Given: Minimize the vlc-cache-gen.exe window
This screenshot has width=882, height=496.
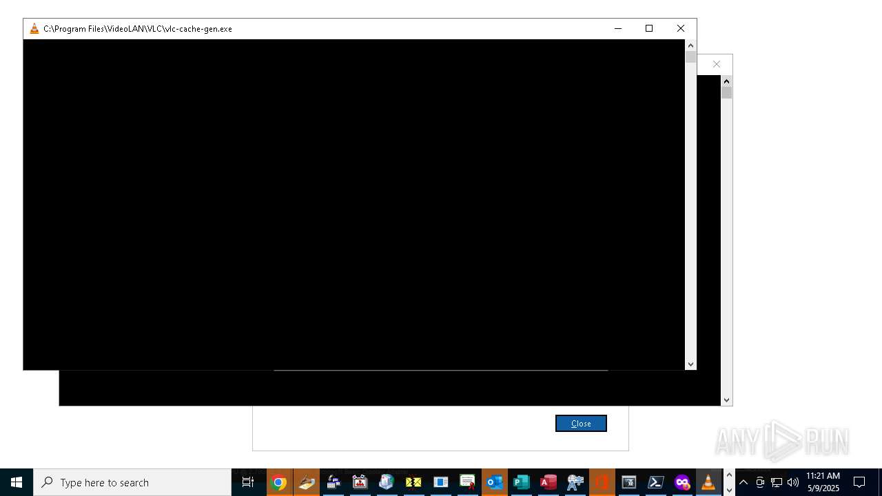Looking at the screenshot, I should pos(618,28).
